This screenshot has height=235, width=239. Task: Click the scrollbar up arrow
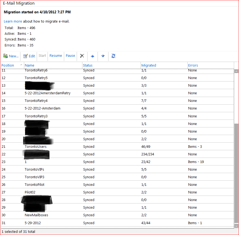click(x=236, y=71)
